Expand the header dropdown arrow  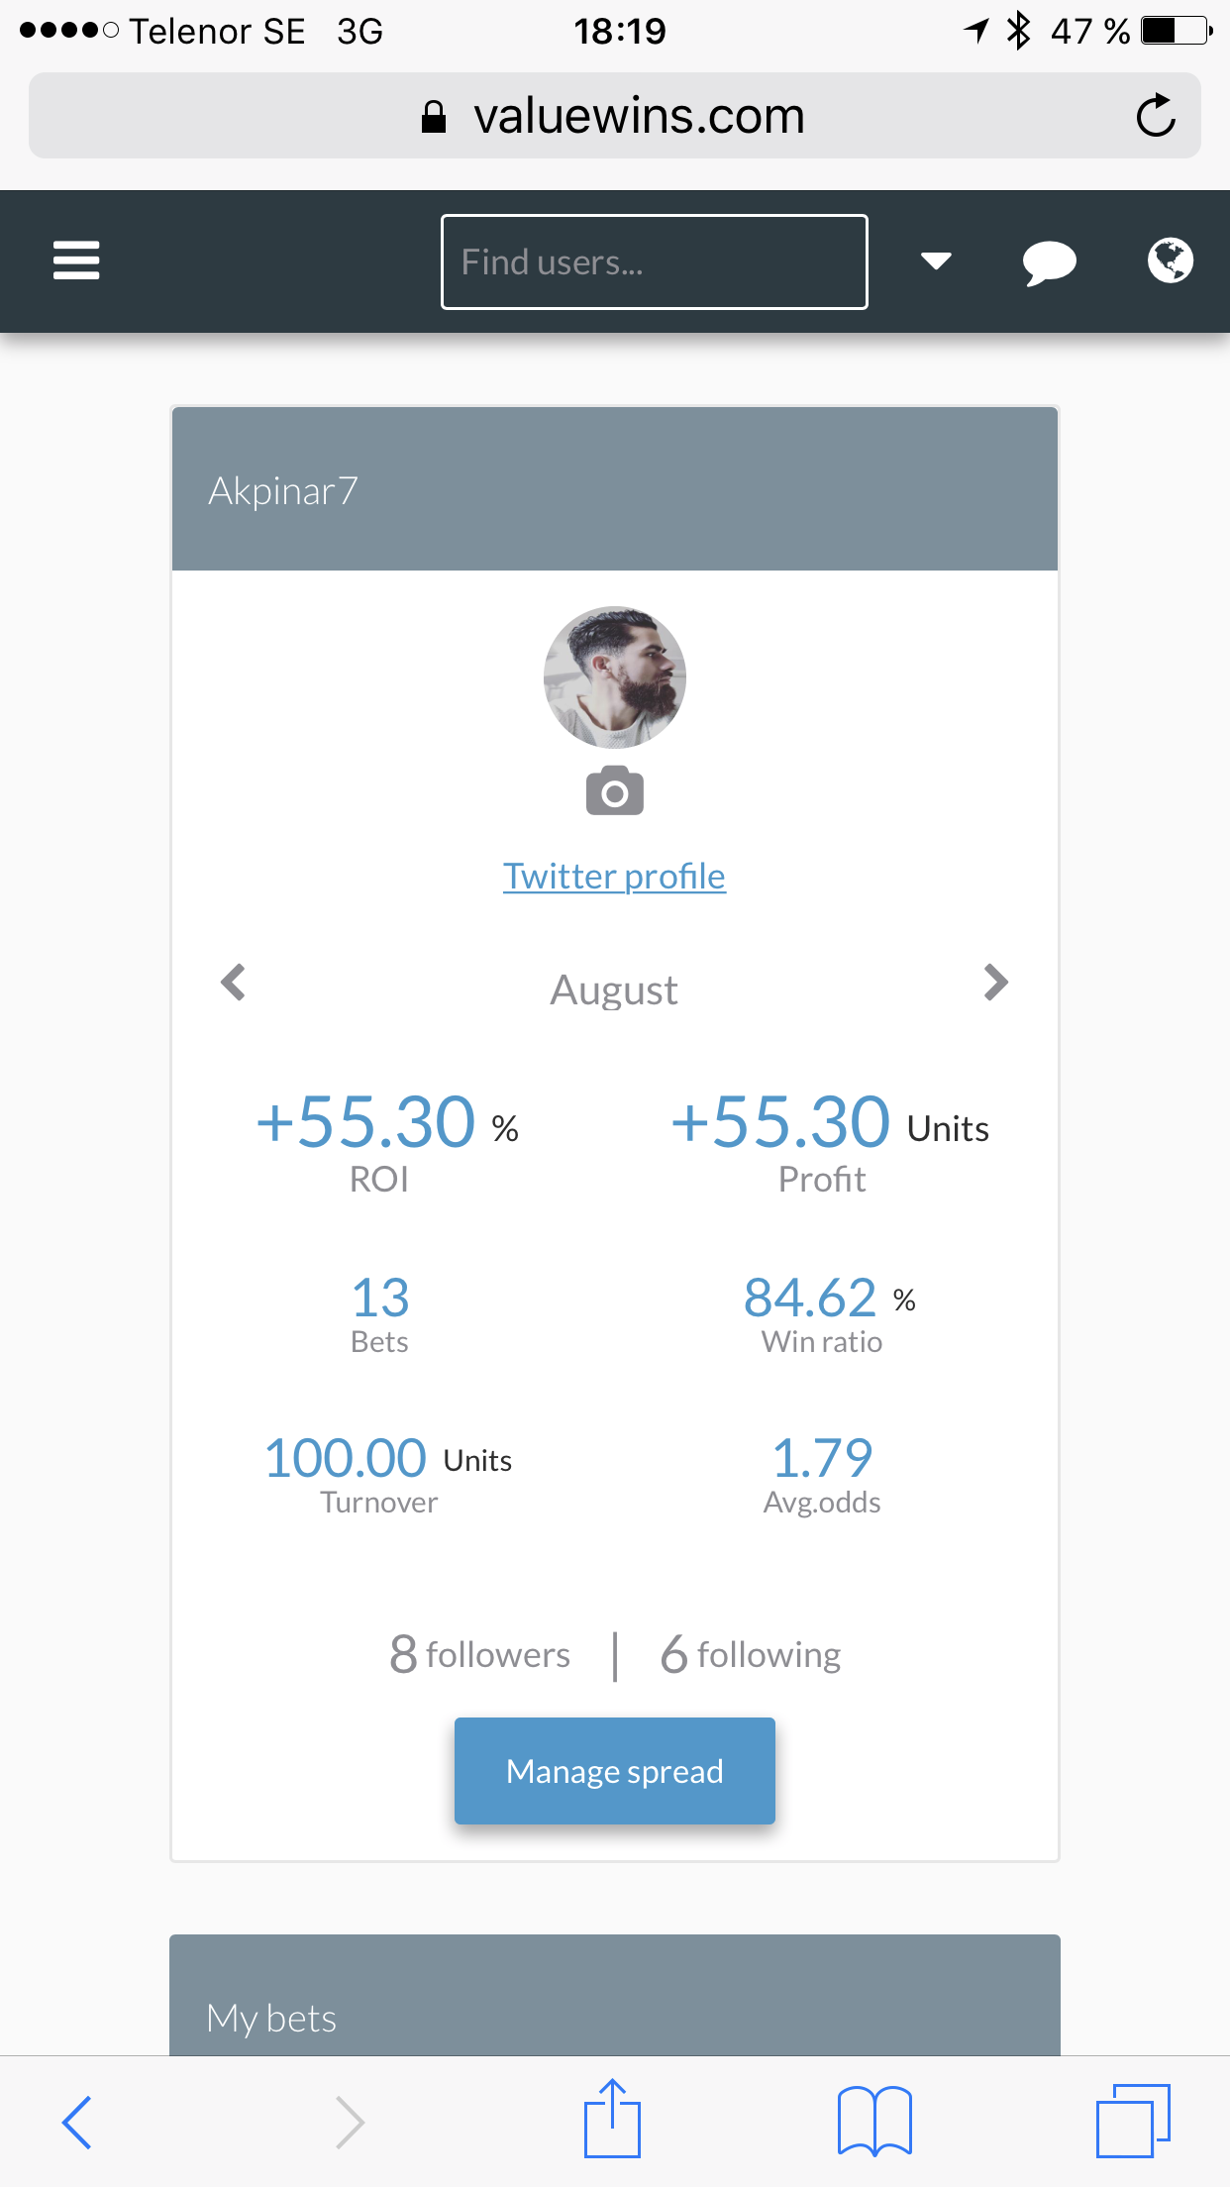coord(936,260)
